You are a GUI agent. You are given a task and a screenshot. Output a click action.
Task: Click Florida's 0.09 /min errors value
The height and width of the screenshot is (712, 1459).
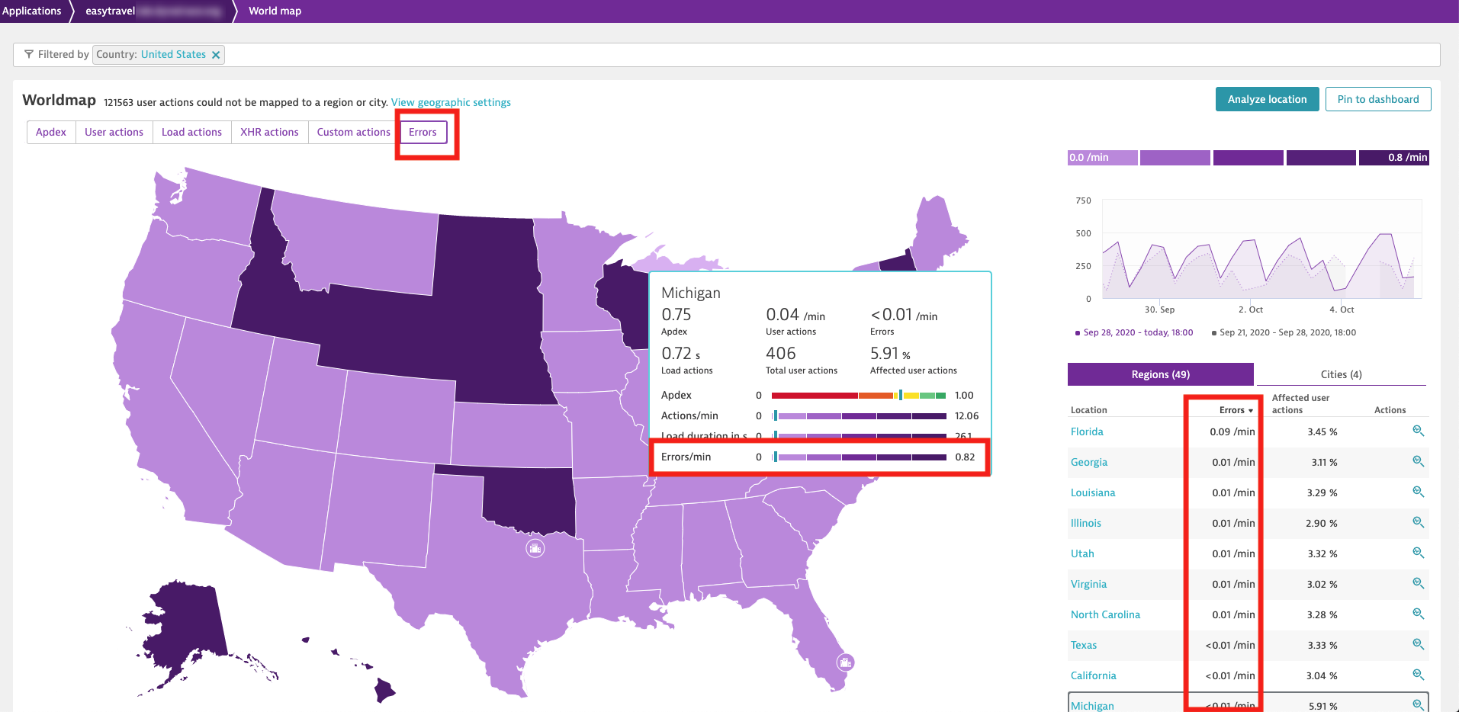pyautogui.click(x=1232, y=431)
